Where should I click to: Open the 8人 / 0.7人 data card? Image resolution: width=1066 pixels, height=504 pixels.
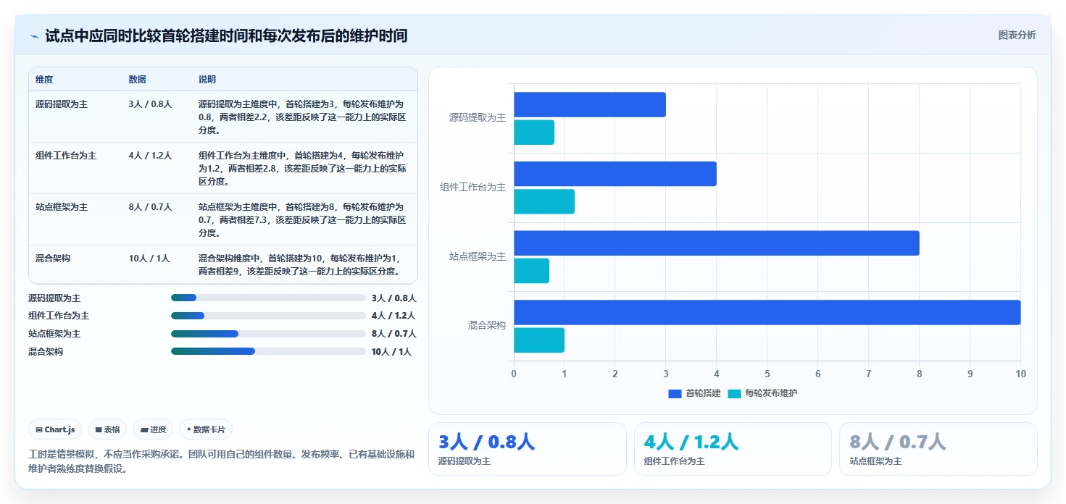(x=938, y=449)
